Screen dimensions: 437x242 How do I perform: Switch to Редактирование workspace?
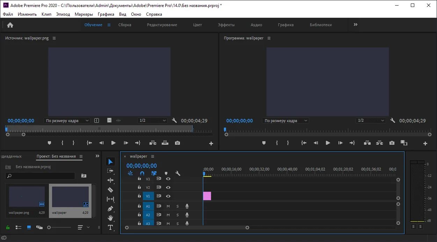pyautogui.click(x=162, y=25)
